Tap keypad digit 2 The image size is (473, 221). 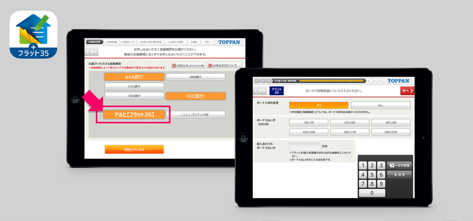[x=372, y=166]
